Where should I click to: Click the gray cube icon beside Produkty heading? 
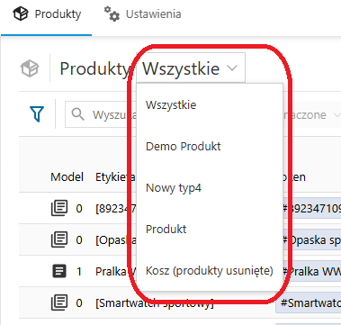[x=30, y=68]
